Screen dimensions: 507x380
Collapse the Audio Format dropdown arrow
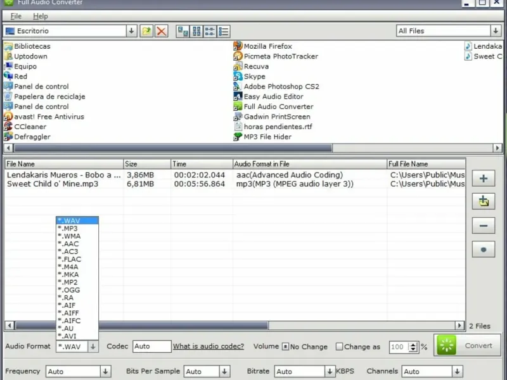pos(93,346)
